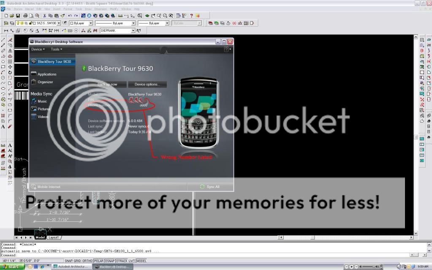Select Applications in the BlackBerry sidebar
The image size is (432, 270).
tap(46, 74)
